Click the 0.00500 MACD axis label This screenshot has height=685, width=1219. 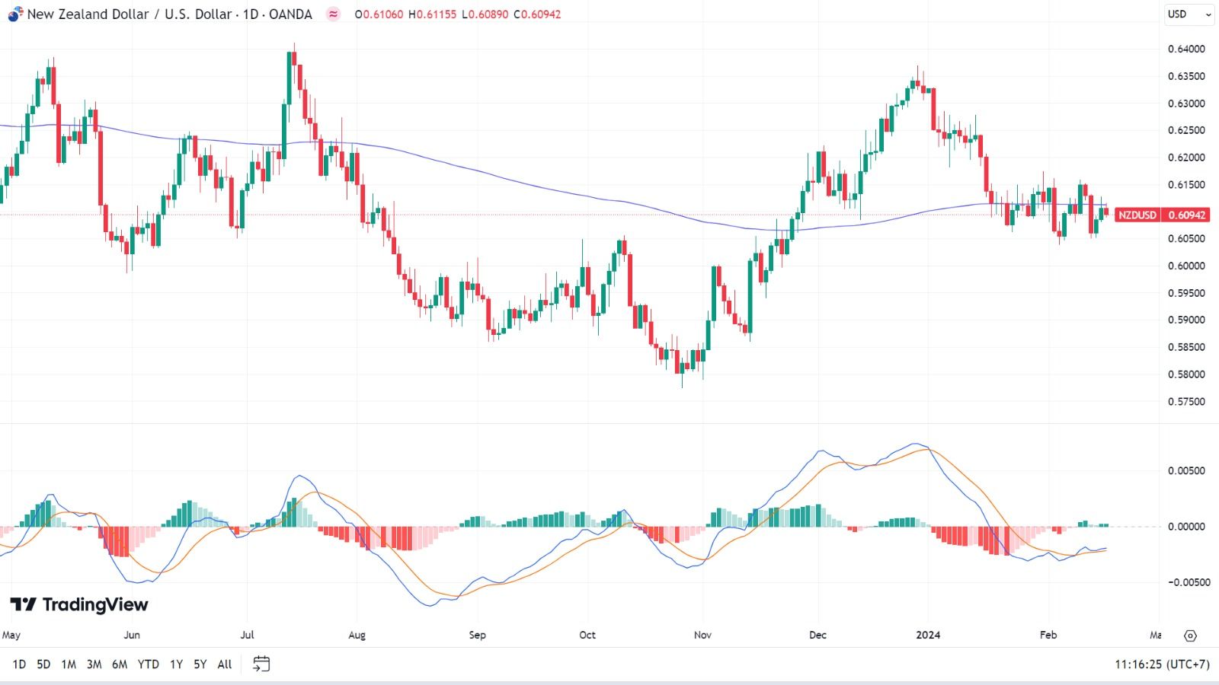click(1186, 470)
